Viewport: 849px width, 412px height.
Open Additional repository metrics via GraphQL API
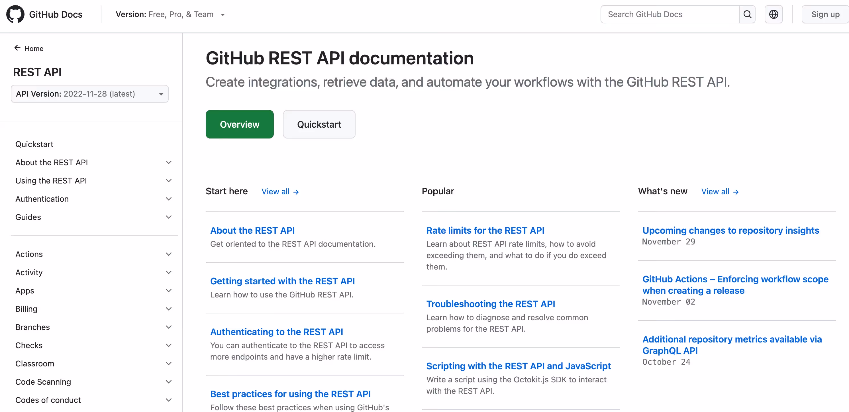pos(732,345)
